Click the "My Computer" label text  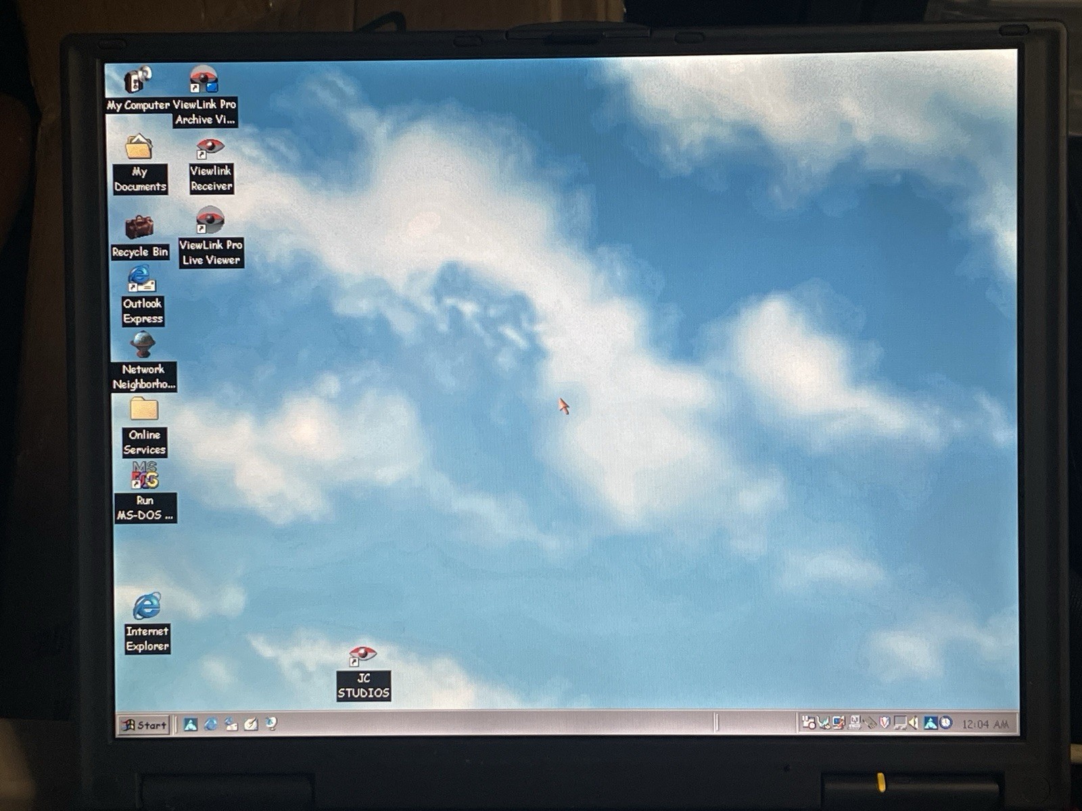(x=138, y=105)
